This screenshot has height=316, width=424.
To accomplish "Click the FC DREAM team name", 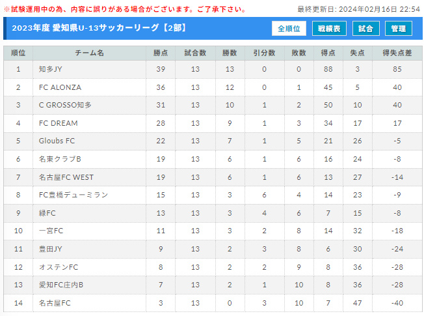I will [x=58, y=123].
